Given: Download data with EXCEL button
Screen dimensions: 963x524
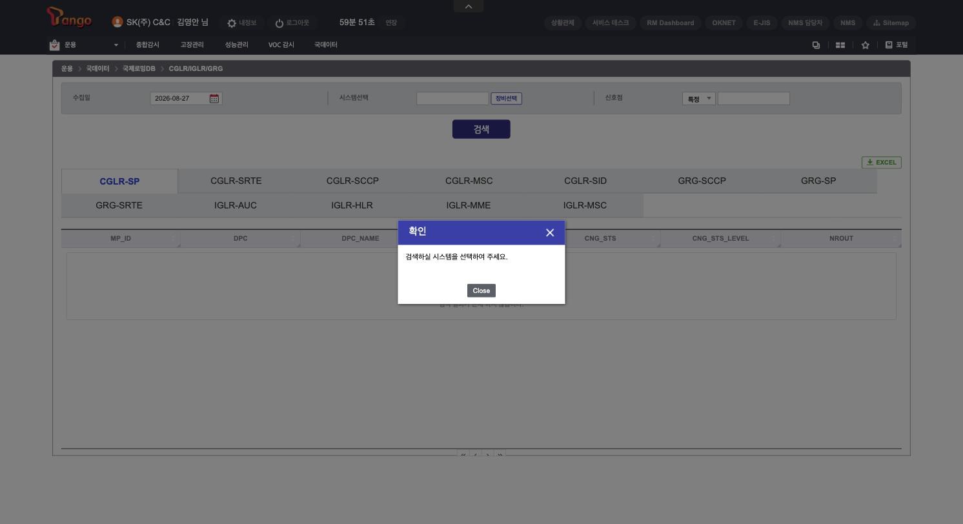Looking at the screenshot, I should (x=882, y=163).
